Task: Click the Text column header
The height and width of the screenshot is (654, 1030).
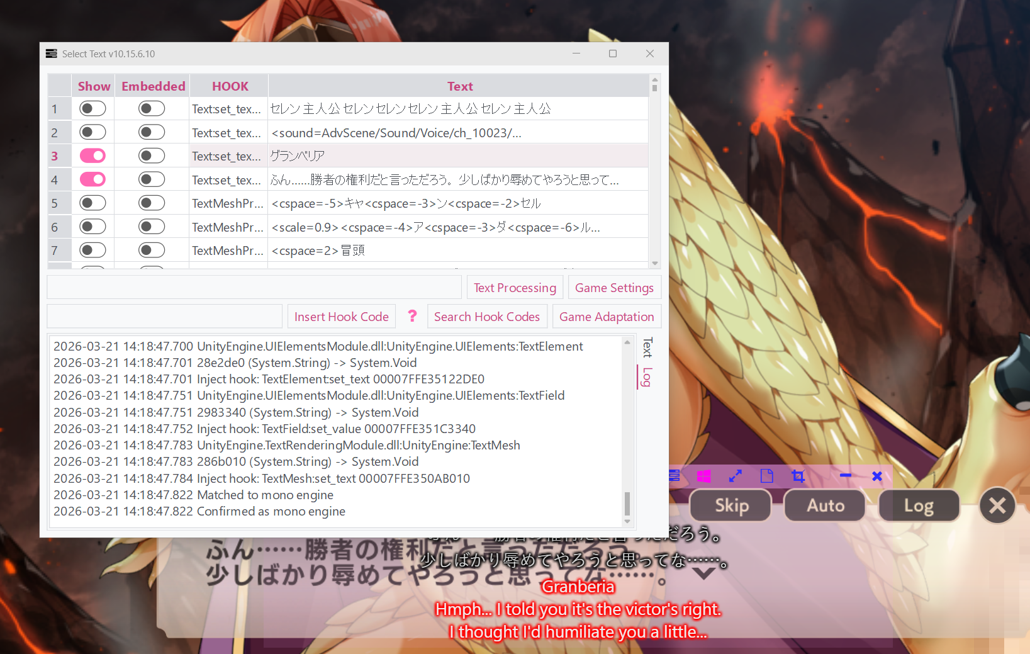Action: pos(460,86)
